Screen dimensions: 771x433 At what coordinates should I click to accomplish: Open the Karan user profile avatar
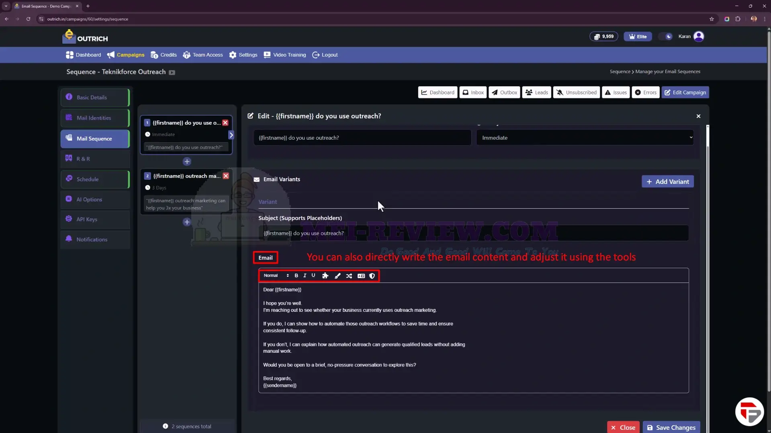tap(699, 37)
